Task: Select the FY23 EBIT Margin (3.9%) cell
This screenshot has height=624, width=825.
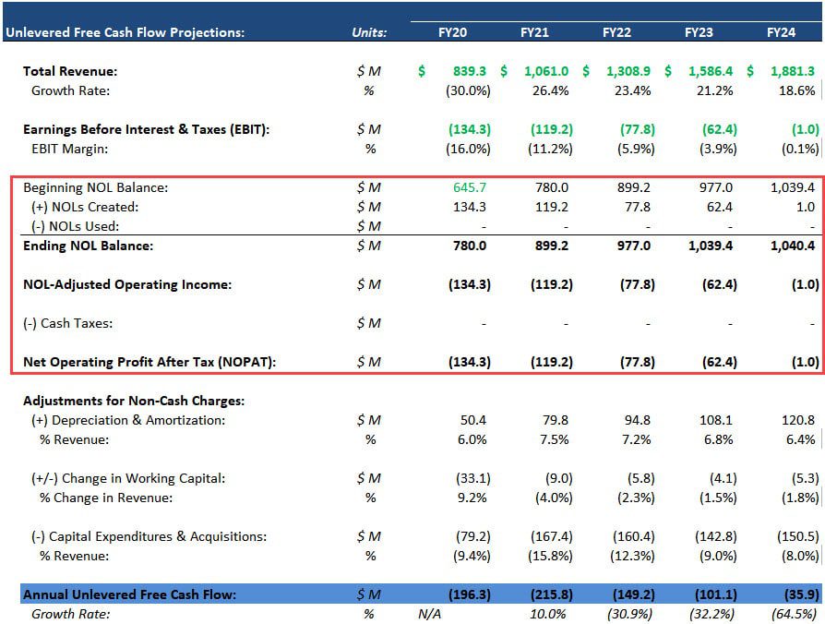Action: pyautogui.click(x=716, y=149)
